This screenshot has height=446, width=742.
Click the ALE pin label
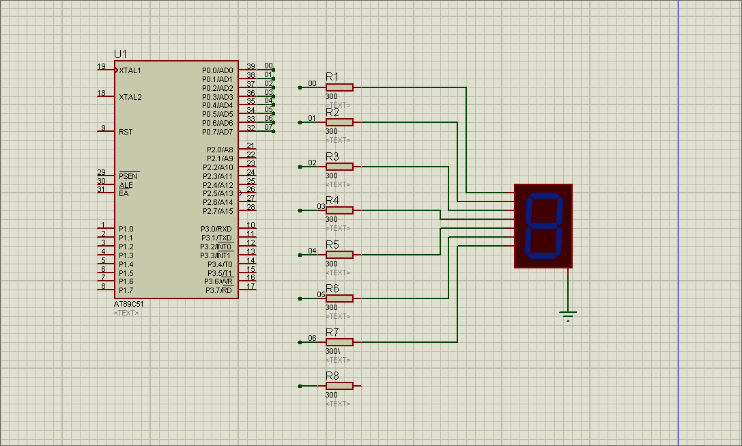tap(126, 185)
